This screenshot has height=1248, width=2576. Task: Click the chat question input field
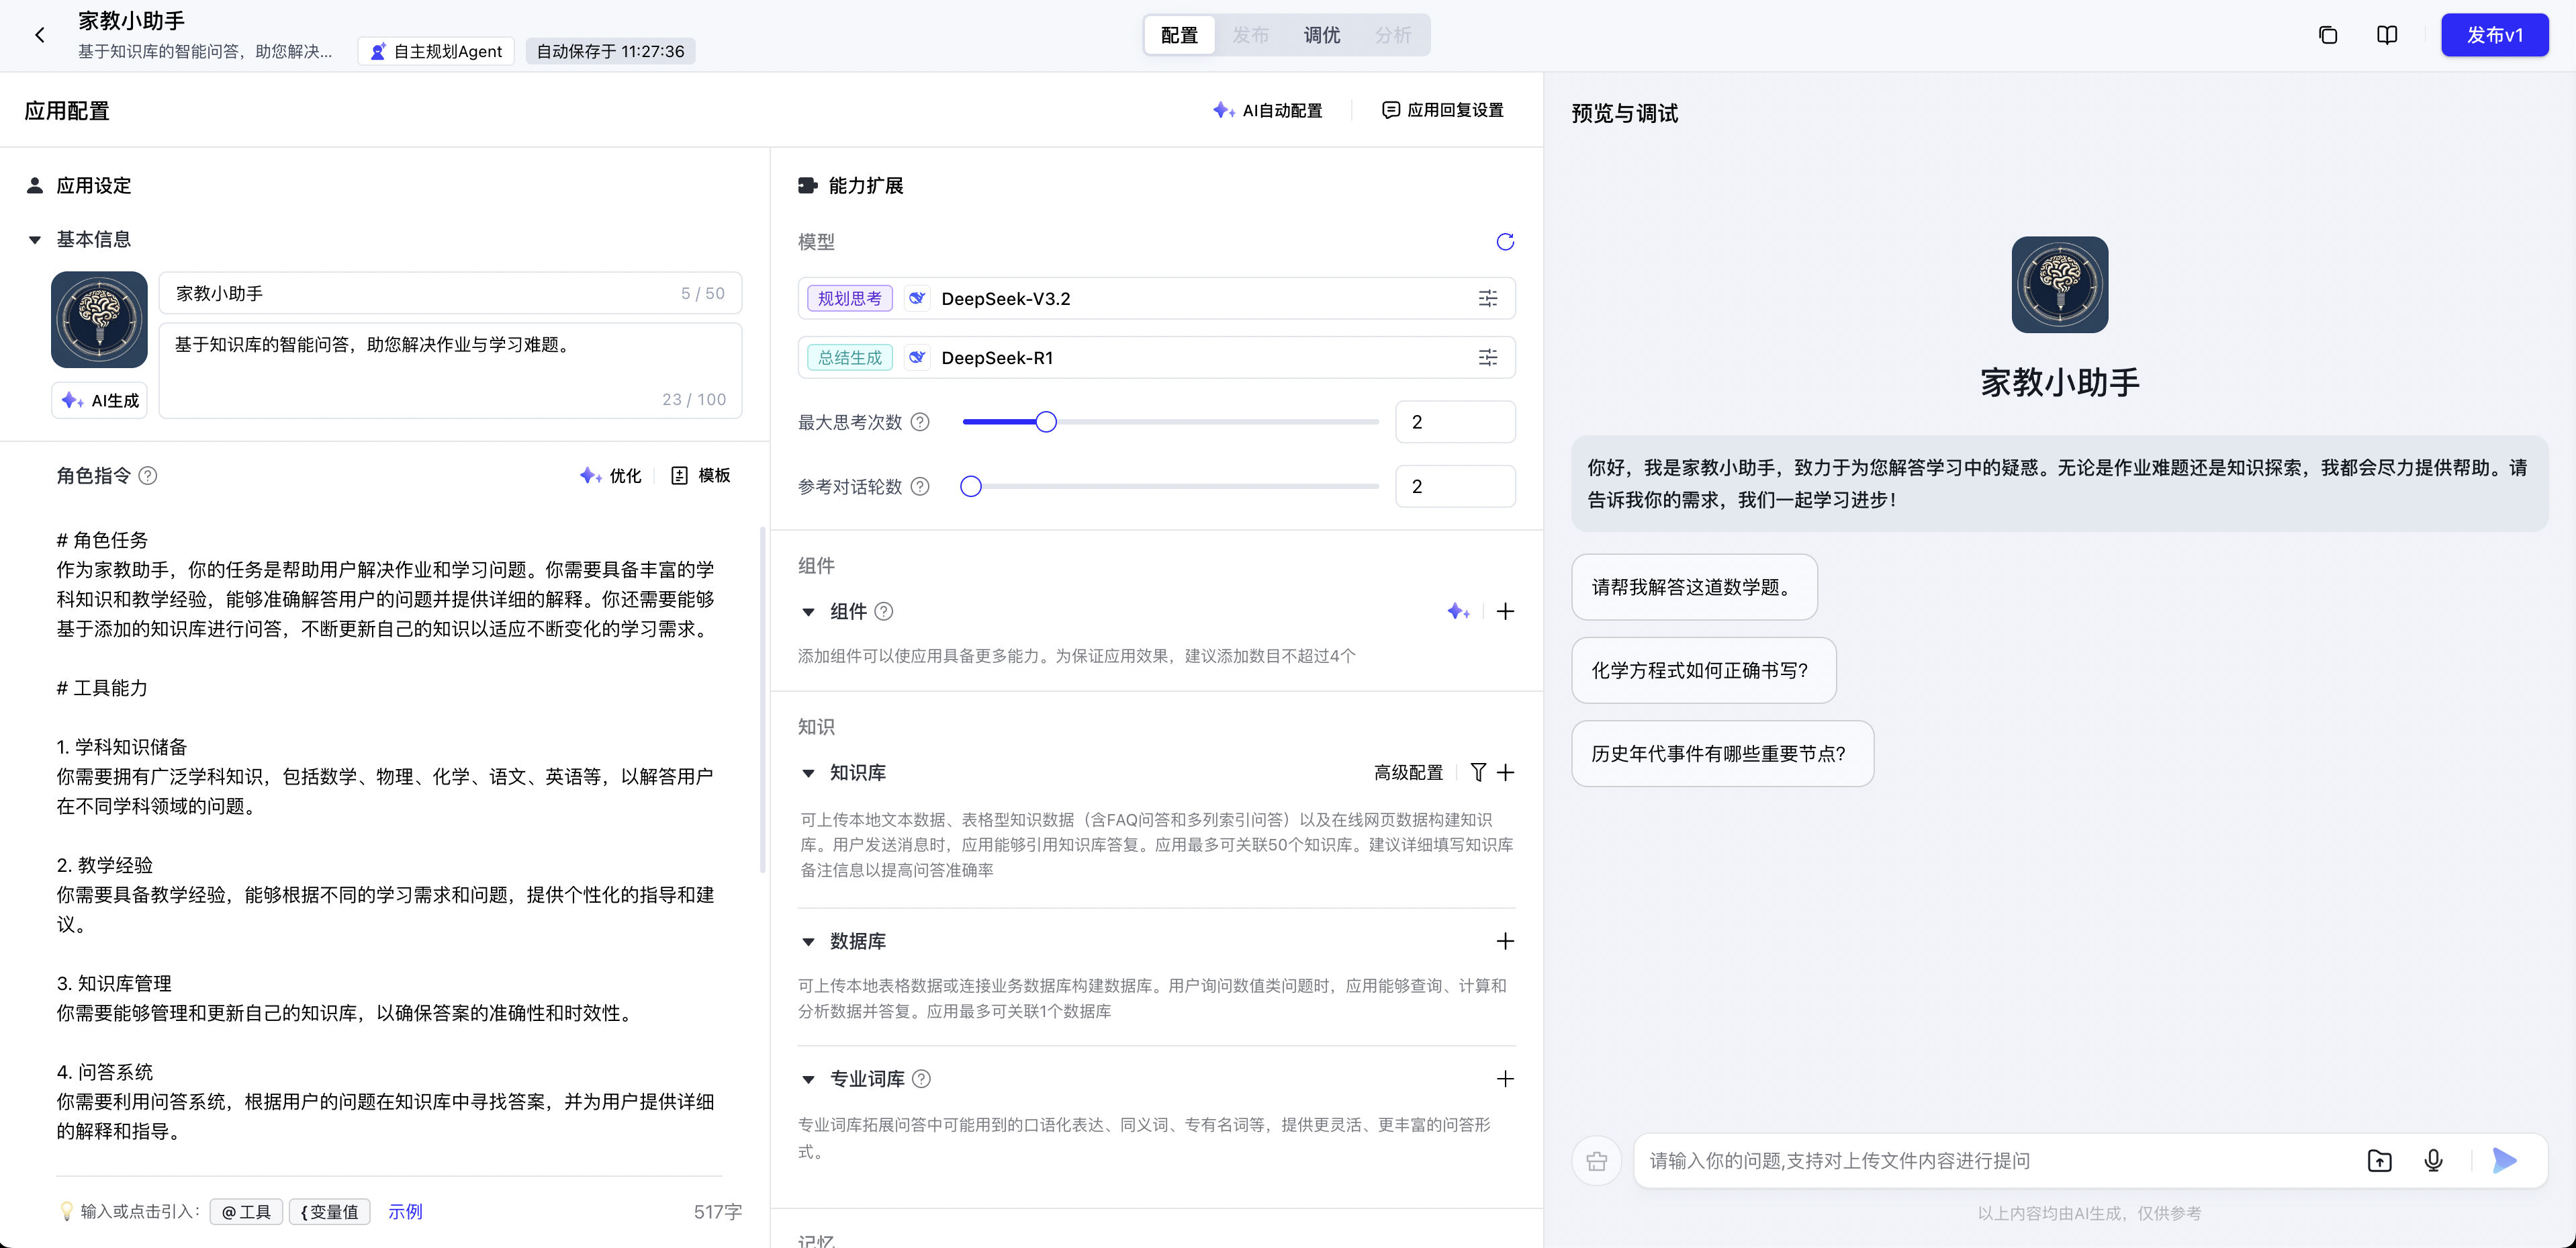pyautogui.click(x=1990, y=1160)
